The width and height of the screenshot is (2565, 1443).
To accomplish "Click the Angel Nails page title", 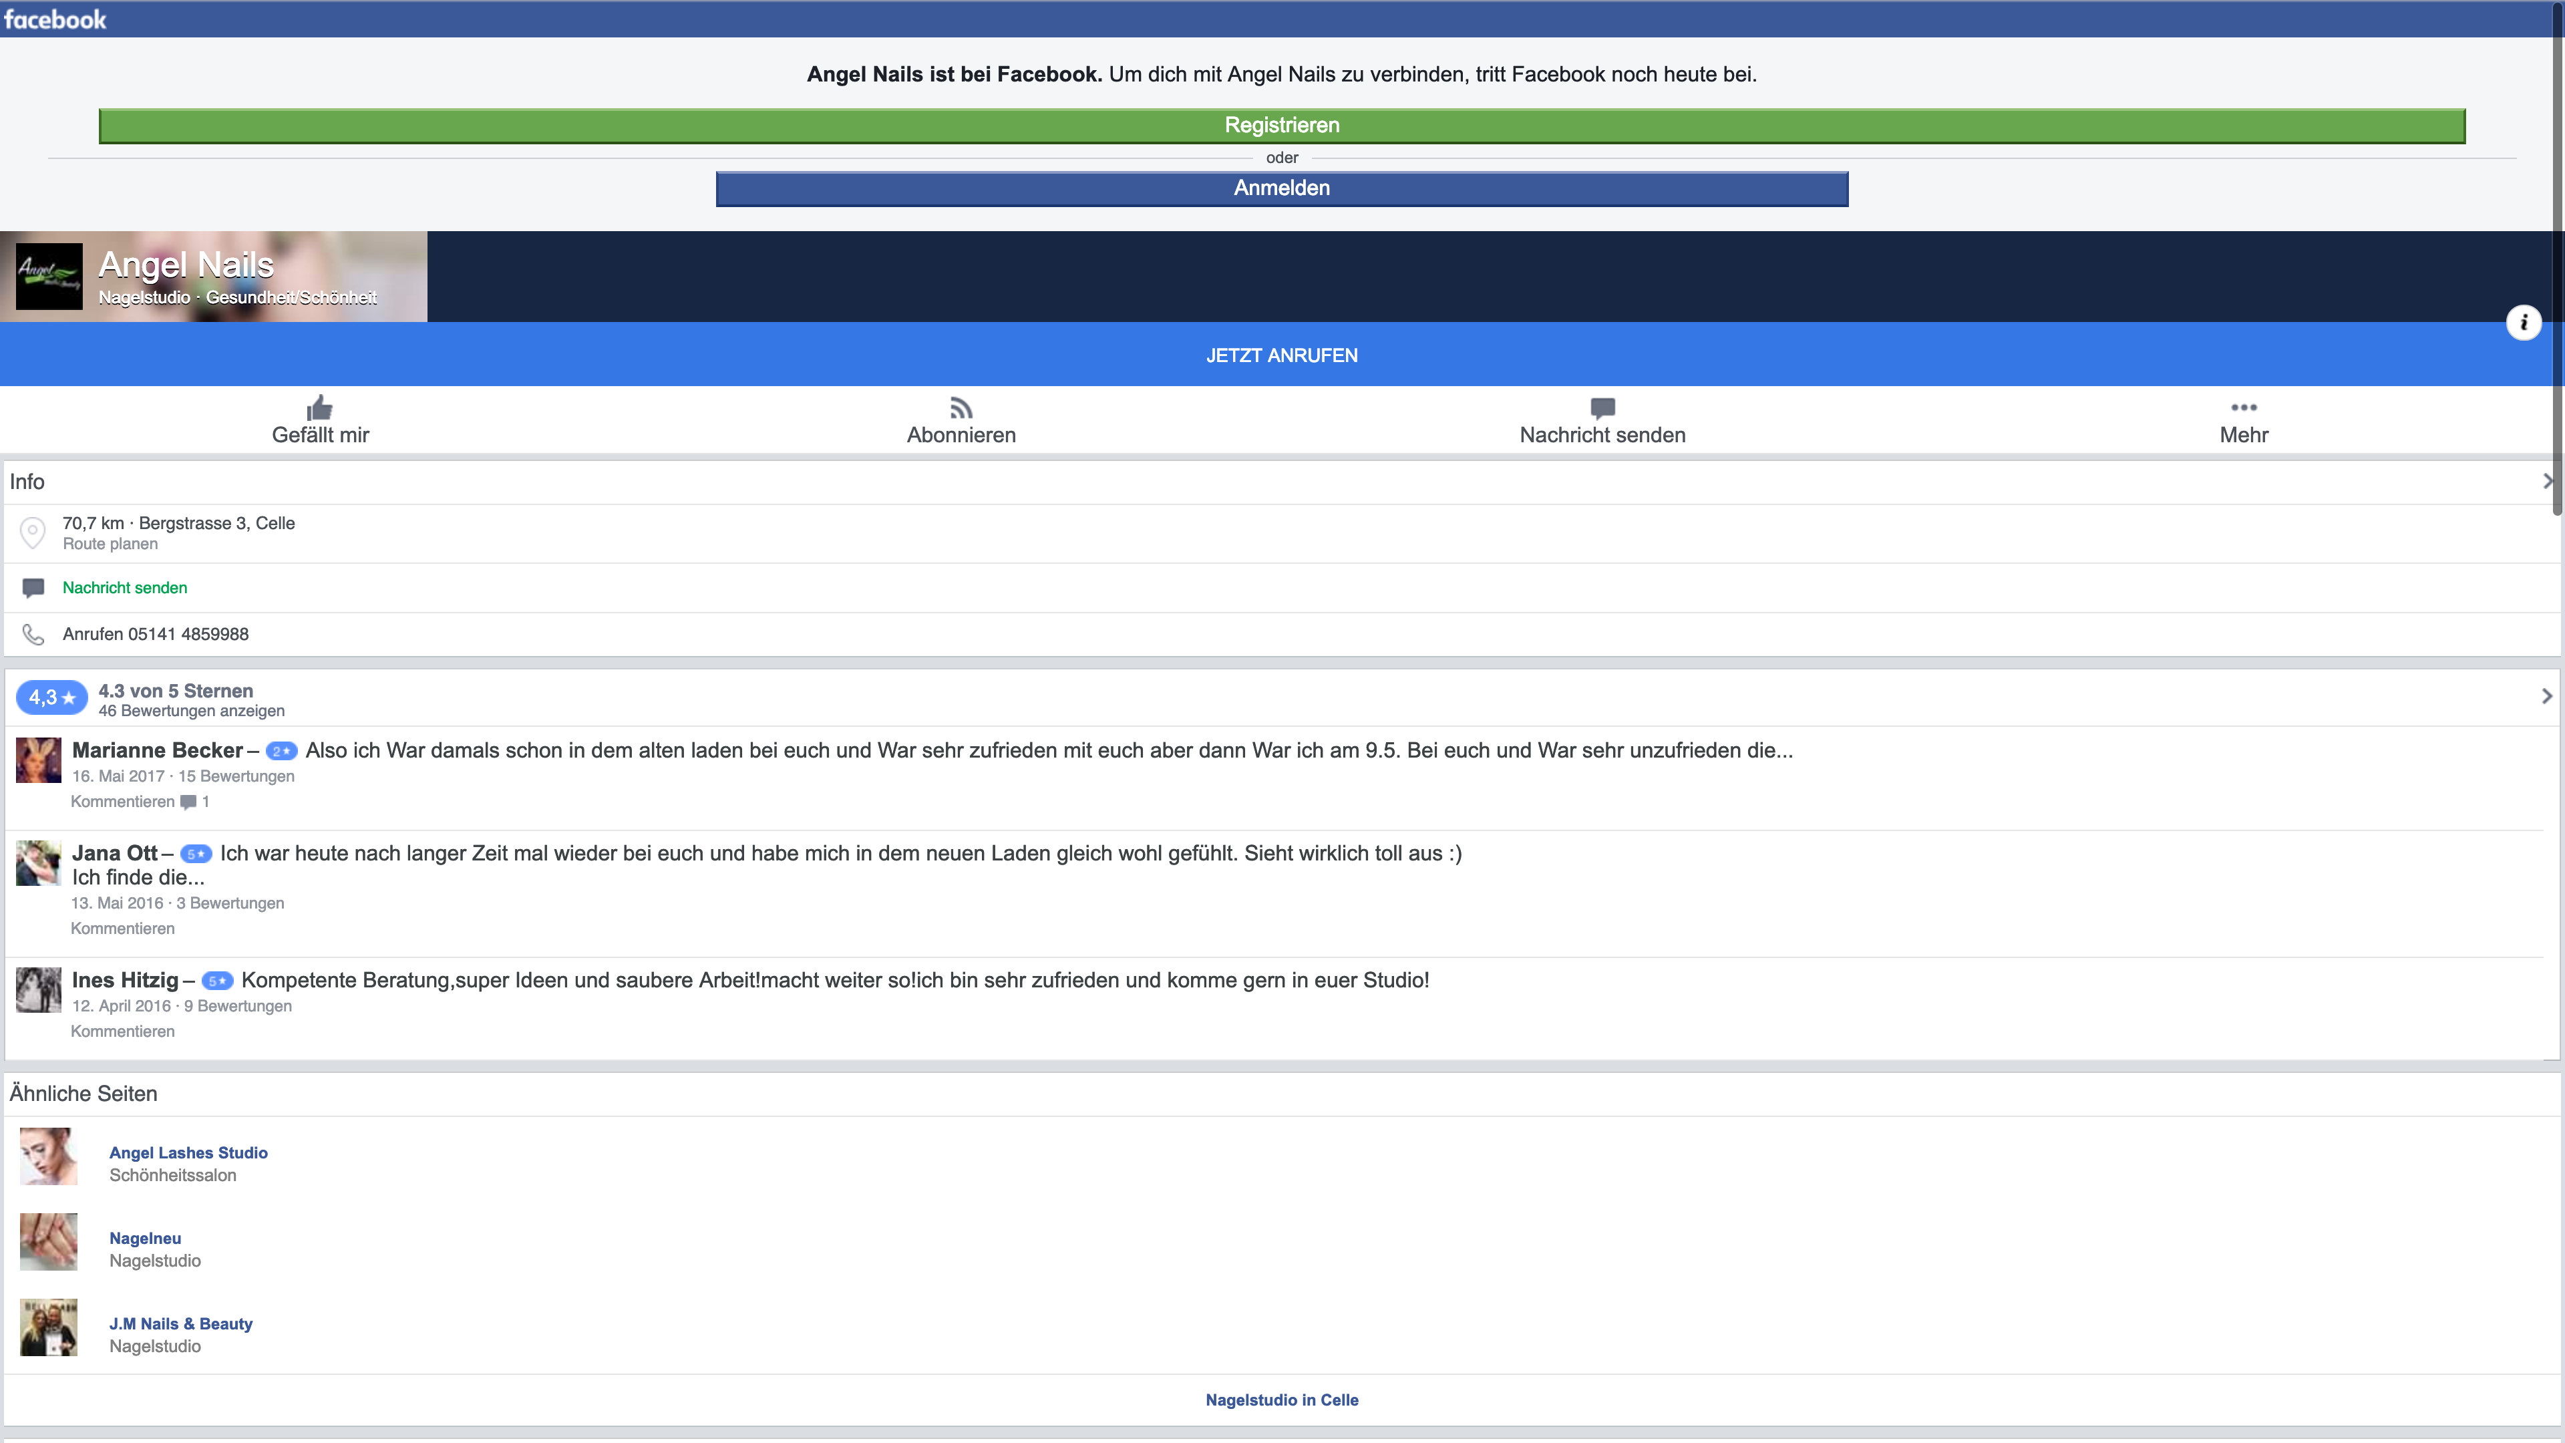I will 186,265.
